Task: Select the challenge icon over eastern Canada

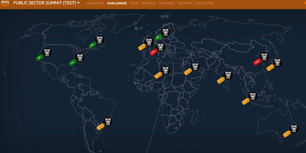Action: coord(100,40)
